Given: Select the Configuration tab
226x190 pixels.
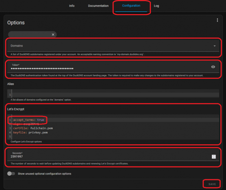Looking at the screenshot, I should pyautogui.click(x=131, y=6).
